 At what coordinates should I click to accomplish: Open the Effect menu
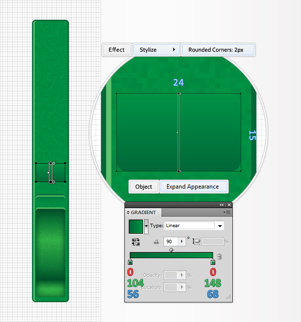[116, 50]
